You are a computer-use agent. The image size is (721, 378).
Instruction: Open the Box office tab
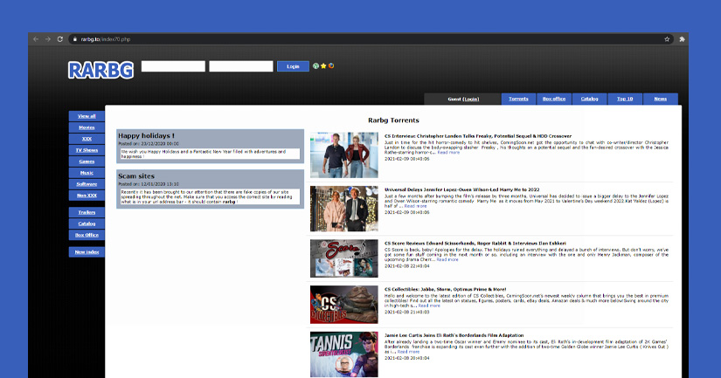pyautogui.click(x=553, y=99)
